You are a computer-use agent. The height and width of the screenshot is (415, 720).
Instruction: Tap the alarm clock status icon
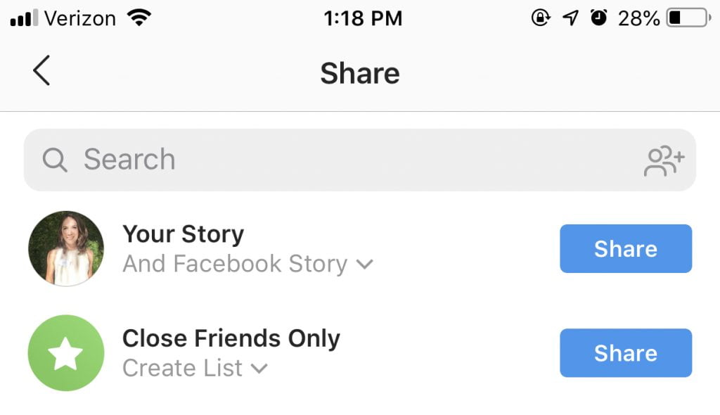(598, 18)
